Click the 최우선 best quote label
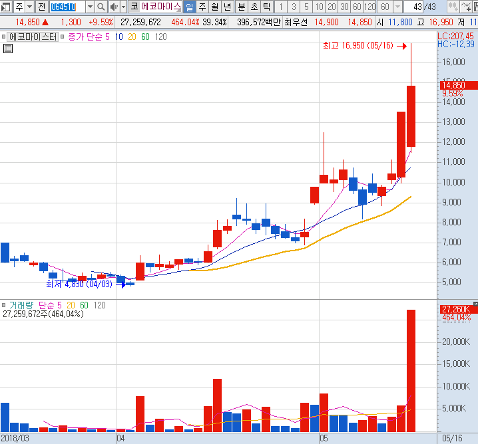The image size is (478, 444). (x=296, y=22)
